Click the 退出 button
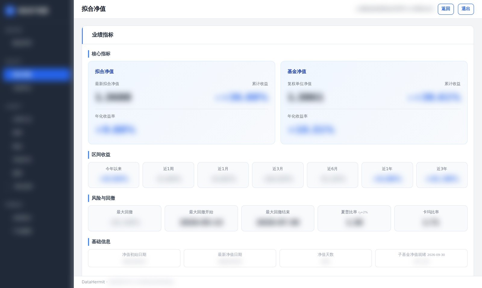Screen dimensions: 482x288 [466, 9]
